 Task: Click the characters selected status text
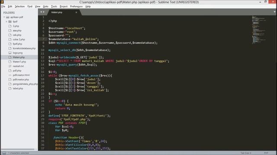click(x=19, y=153)
